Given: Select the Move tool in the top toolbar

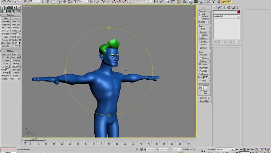Looking at the screenshot, I should 65,2.
